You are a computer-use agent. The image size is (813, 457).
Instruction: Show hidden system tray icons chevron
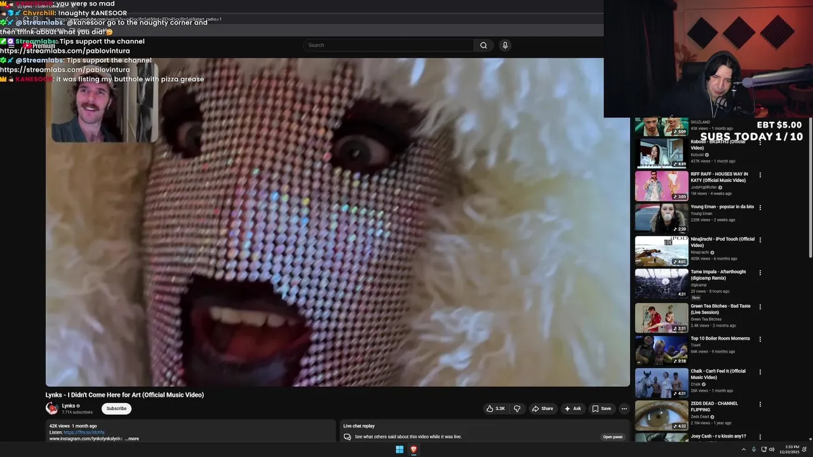click(x=743, y=449)
